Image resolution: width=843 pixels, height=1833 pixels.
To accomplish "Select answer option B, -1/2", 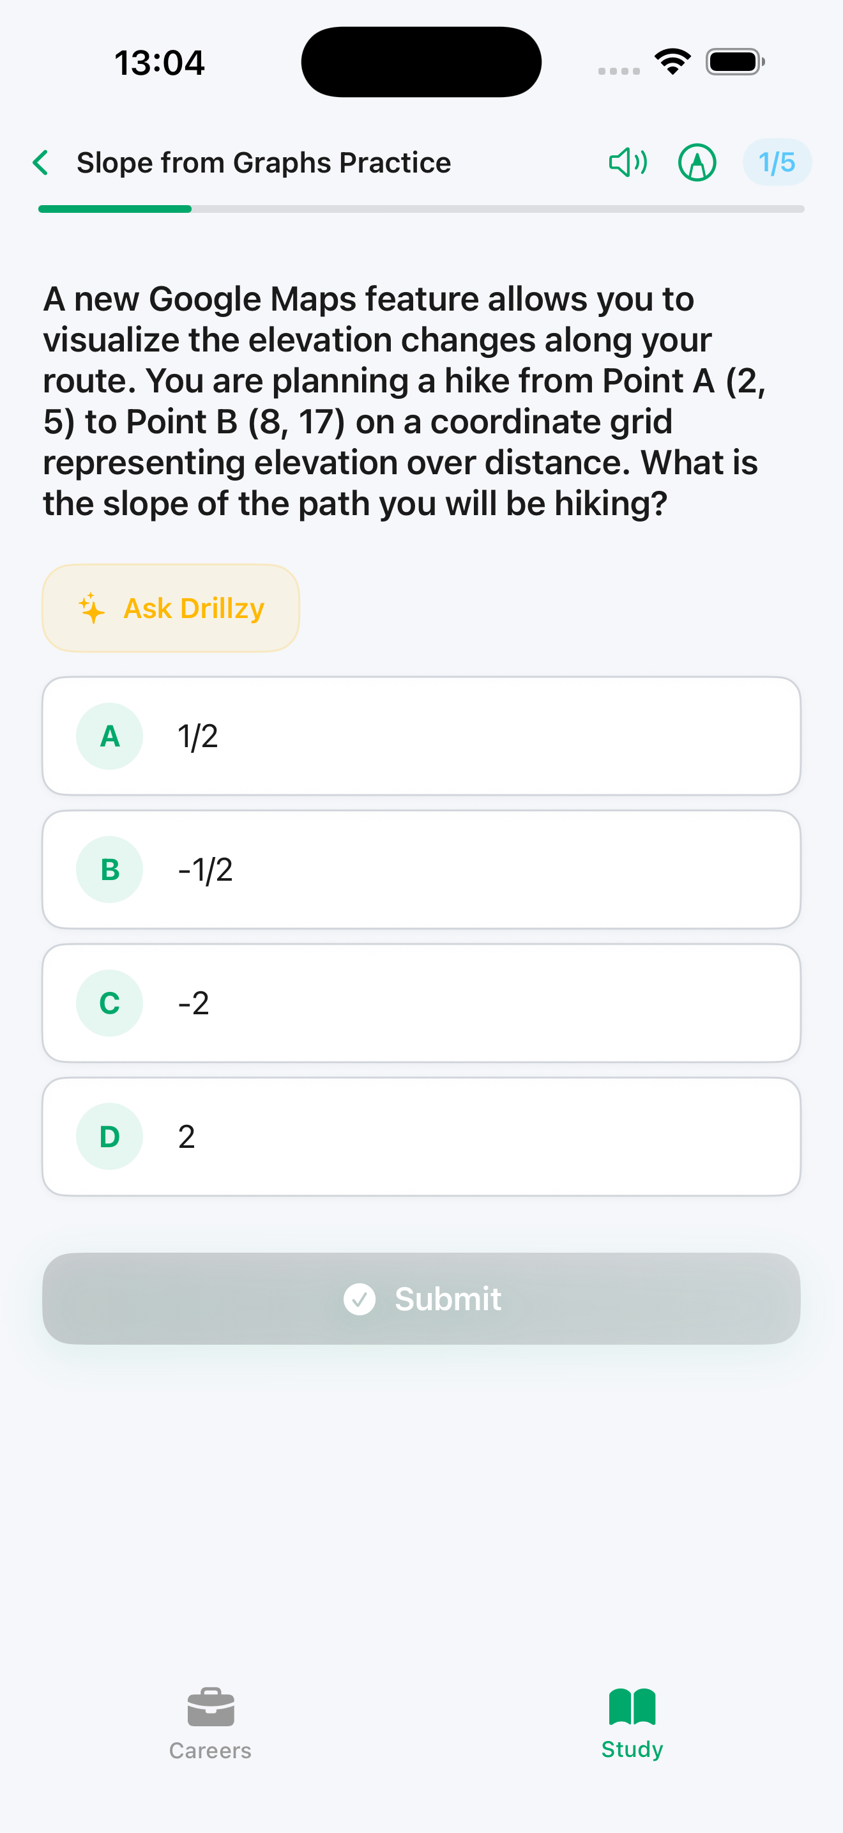I will (421, 869).
